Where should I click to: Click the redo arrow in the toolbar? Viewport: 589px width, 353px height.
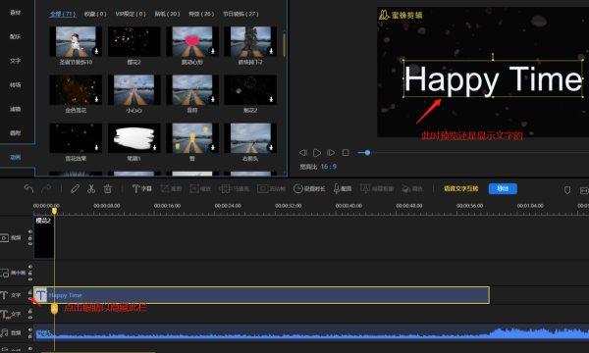46,188
